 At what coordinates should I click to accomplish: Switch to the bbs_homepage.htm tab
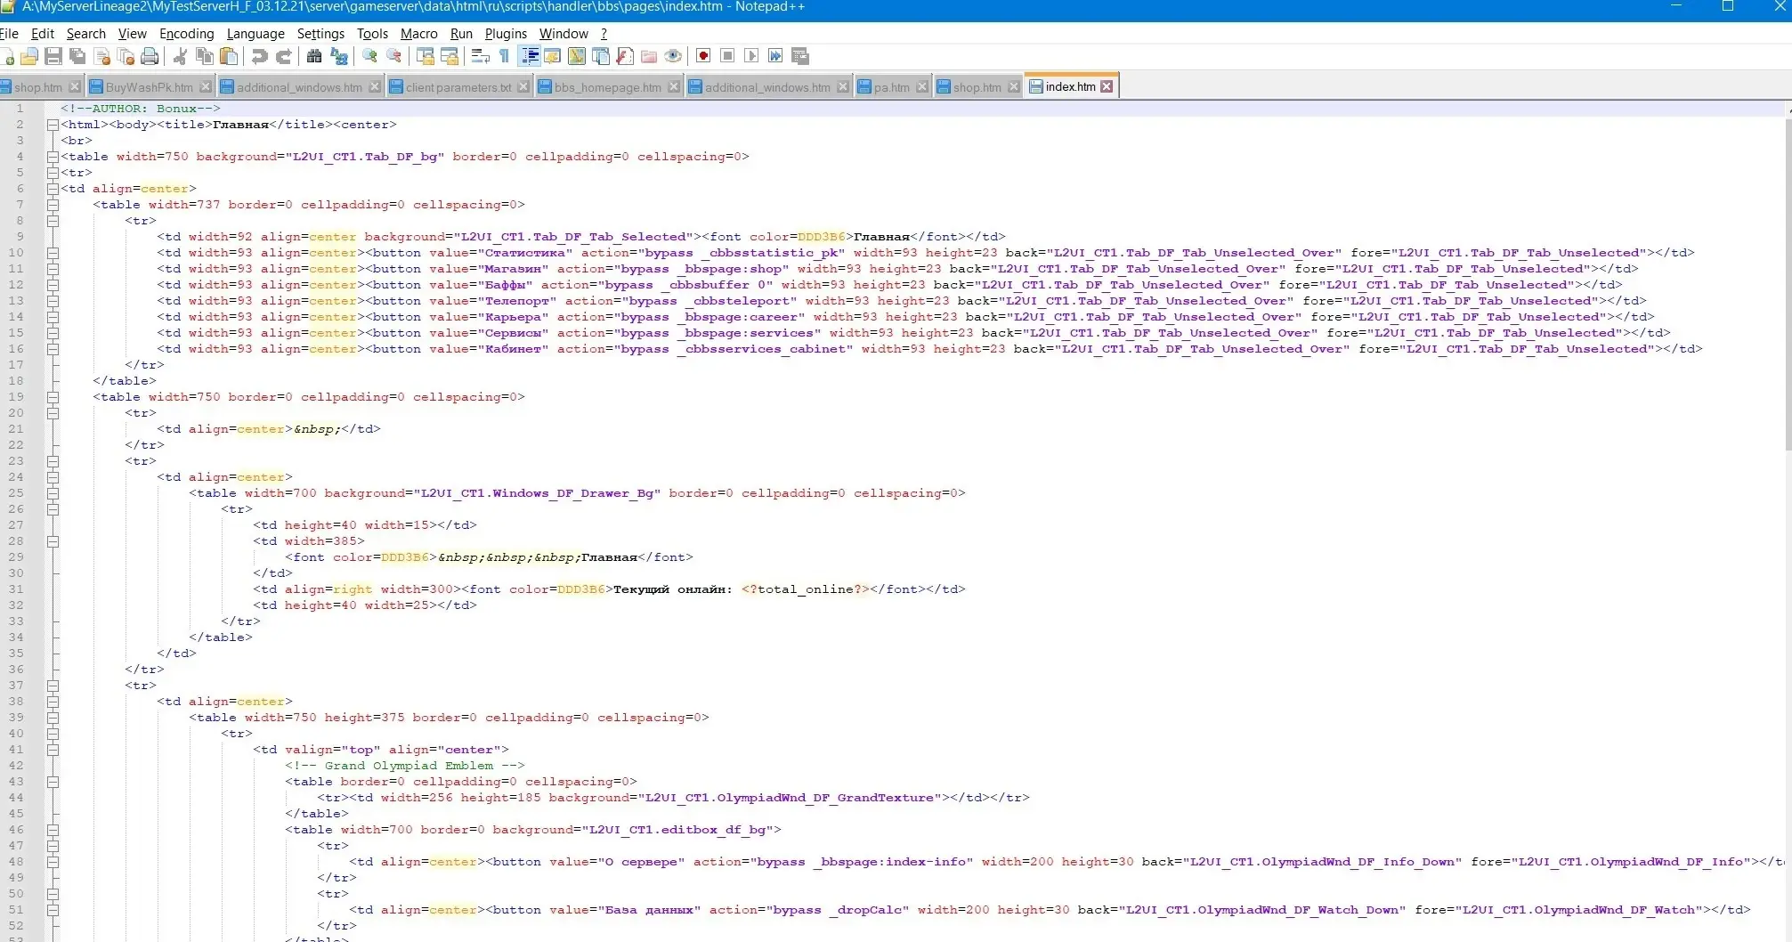coord(607,87)
